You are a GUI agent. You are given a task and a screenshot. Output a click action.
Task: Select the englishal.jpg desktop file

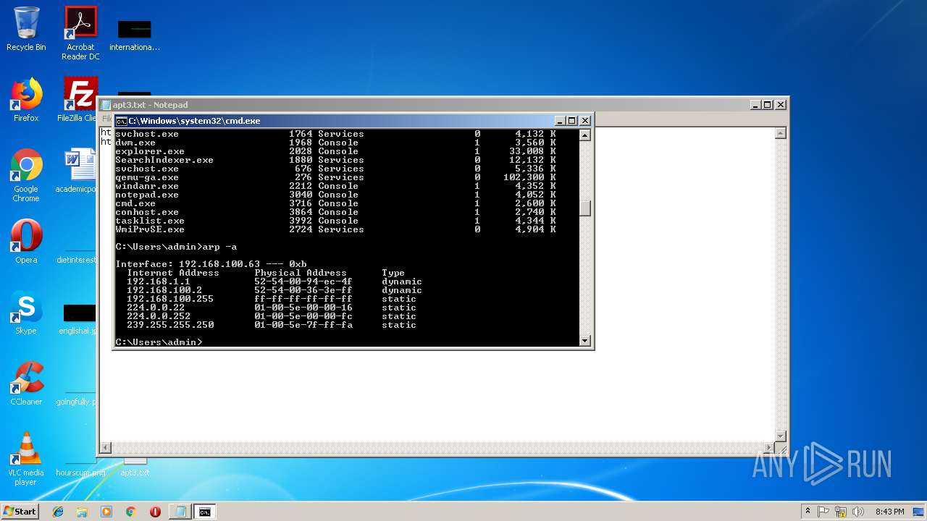pos(77,318)
